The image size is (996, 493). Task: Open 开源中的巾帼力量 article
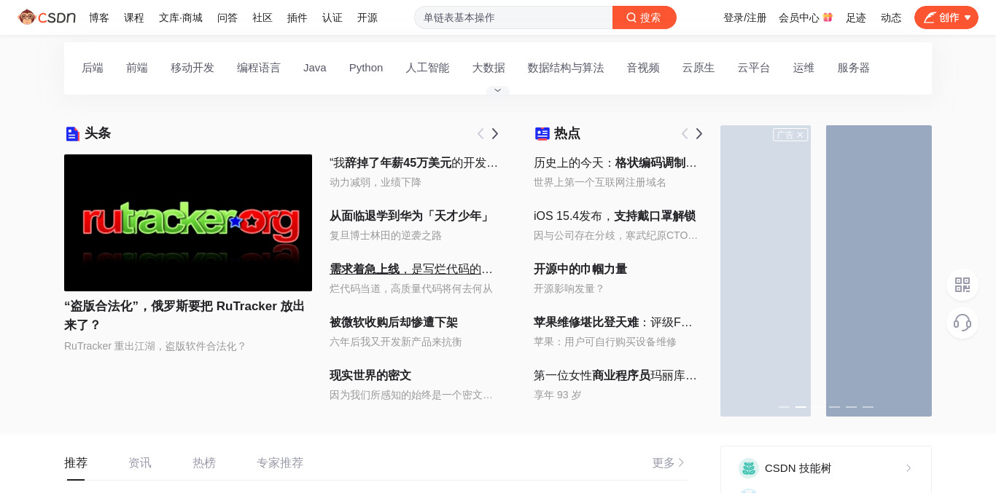pyautogui.click(x=580, y=269)
